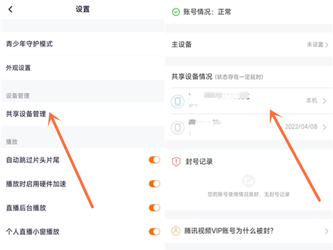Toggle live background playback switch

154,208
